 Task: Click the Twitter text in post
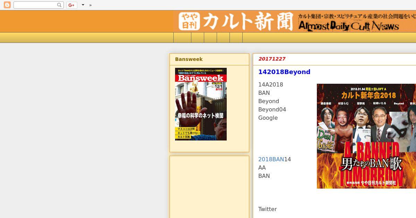(x=268, y=209)
